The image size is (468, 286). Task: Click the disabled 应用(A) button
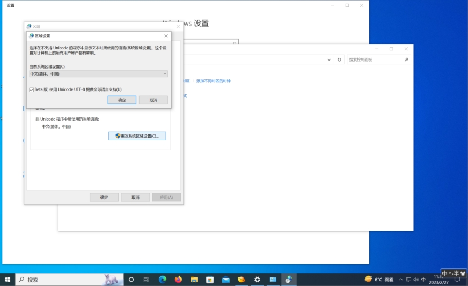click(166, 197)
